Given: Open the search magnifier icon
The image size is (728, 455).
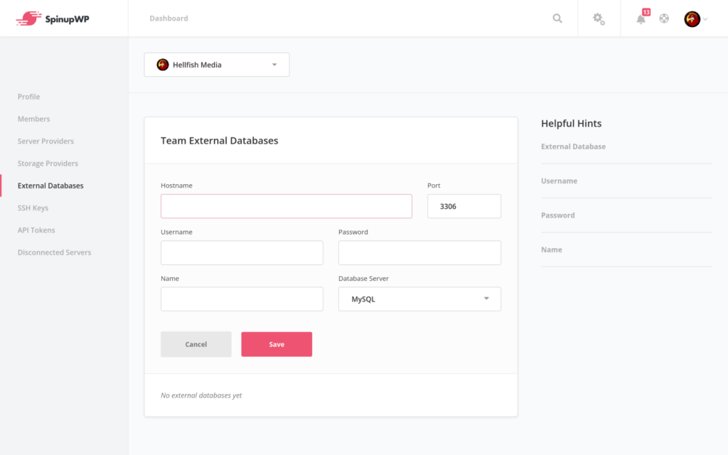Looking at the screenshot, I should [557, 18].
